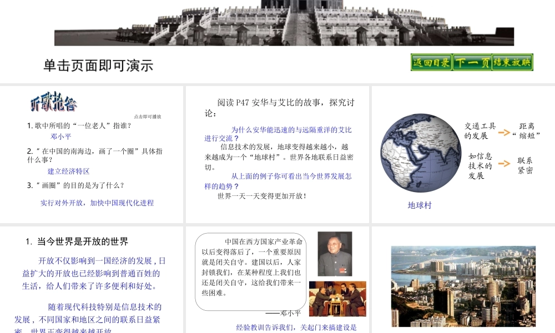Click question 1. 歌中所唱的“一位老人”指谁？
Screen dimensions: 555x333
[79, 125]
